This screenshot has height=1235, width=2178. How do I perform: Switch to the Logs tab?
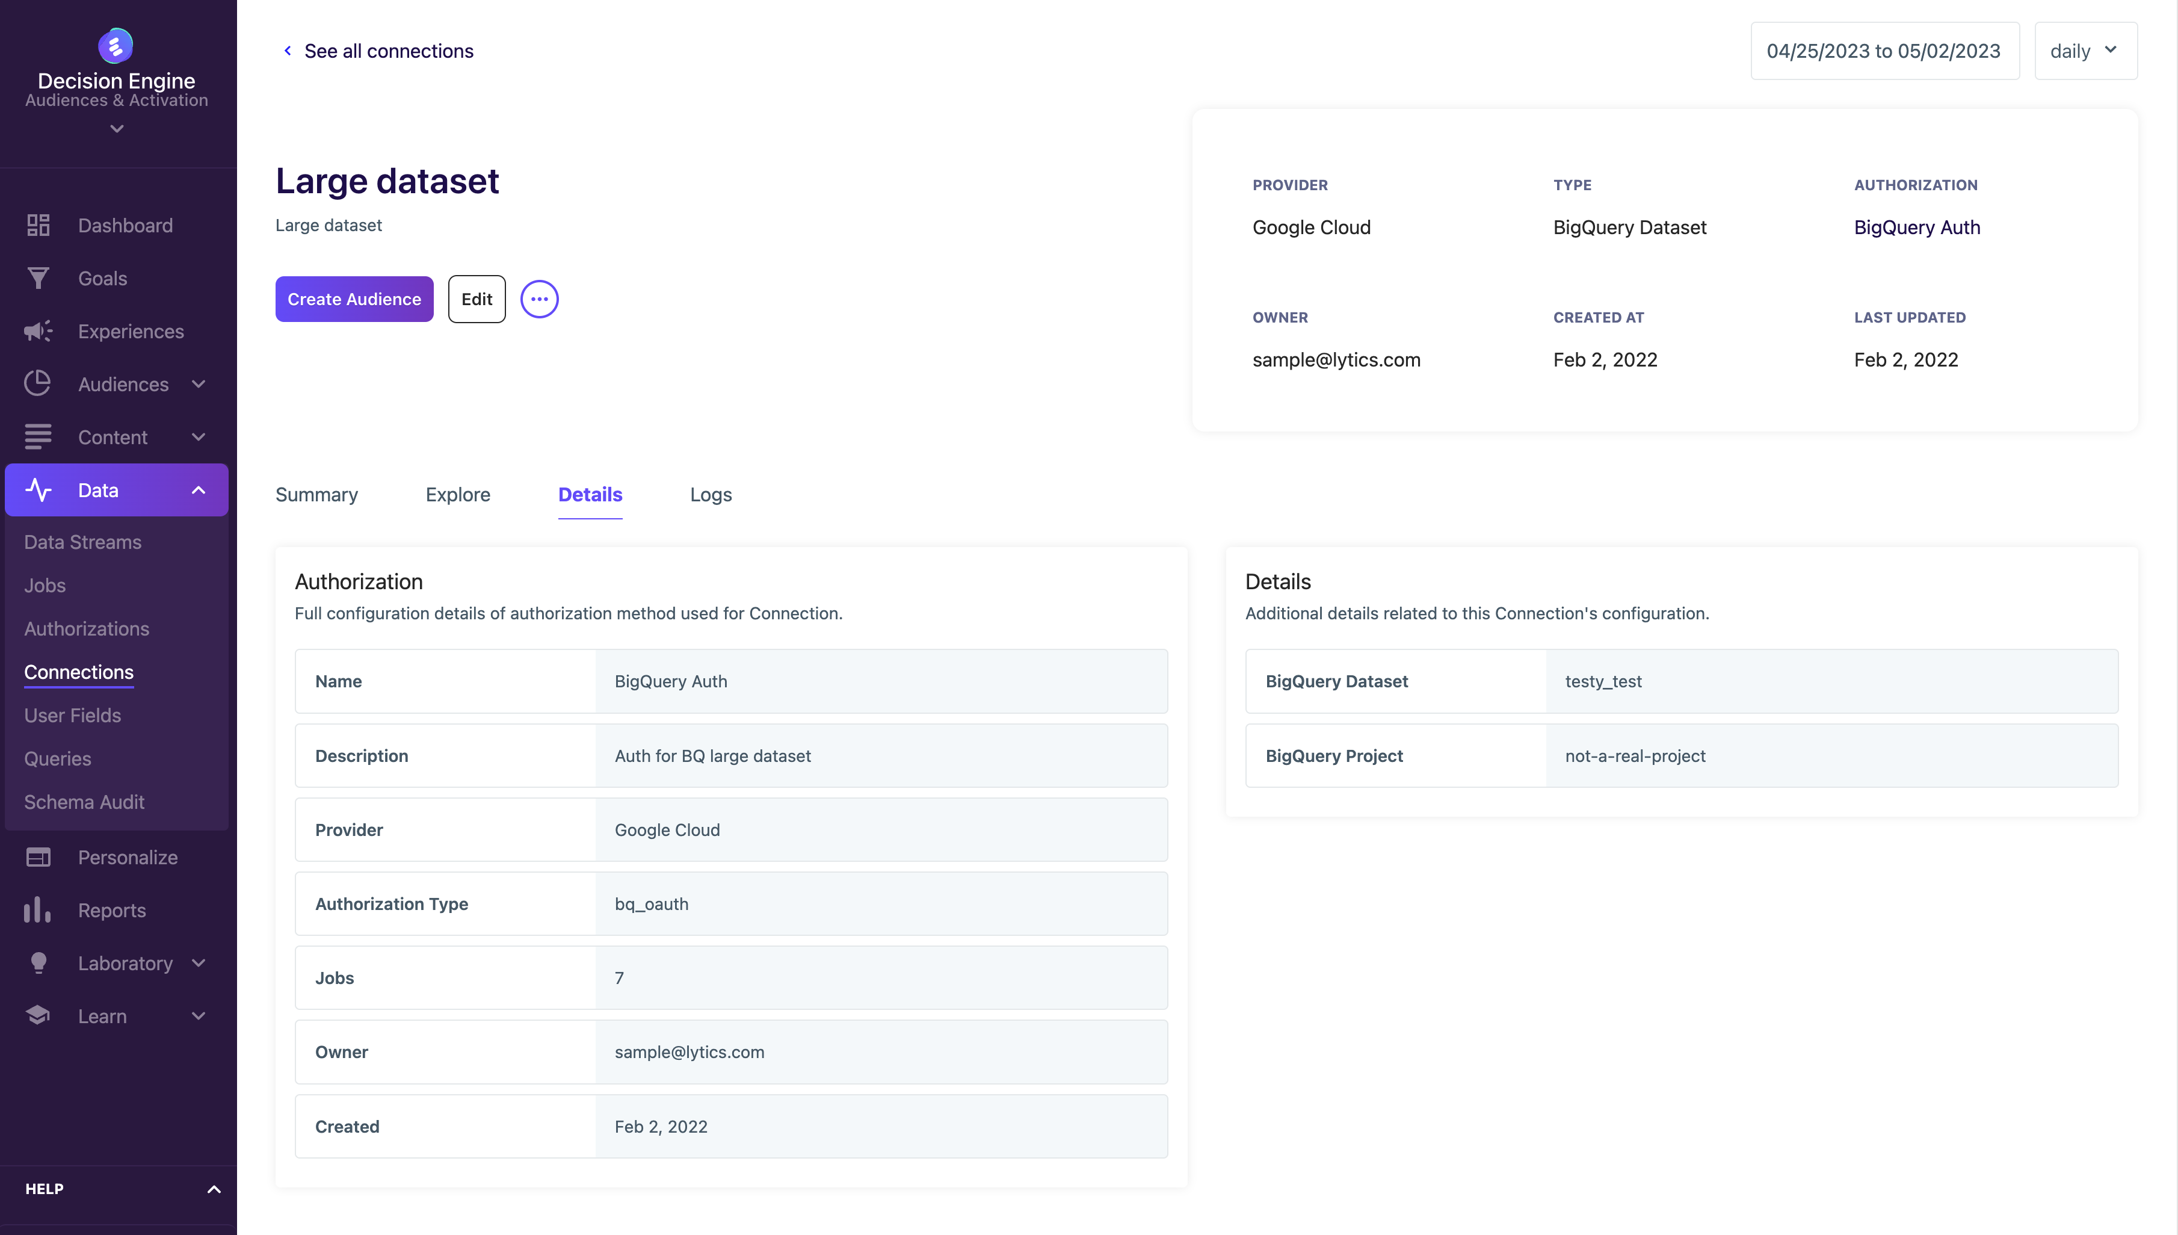(711, 495)
